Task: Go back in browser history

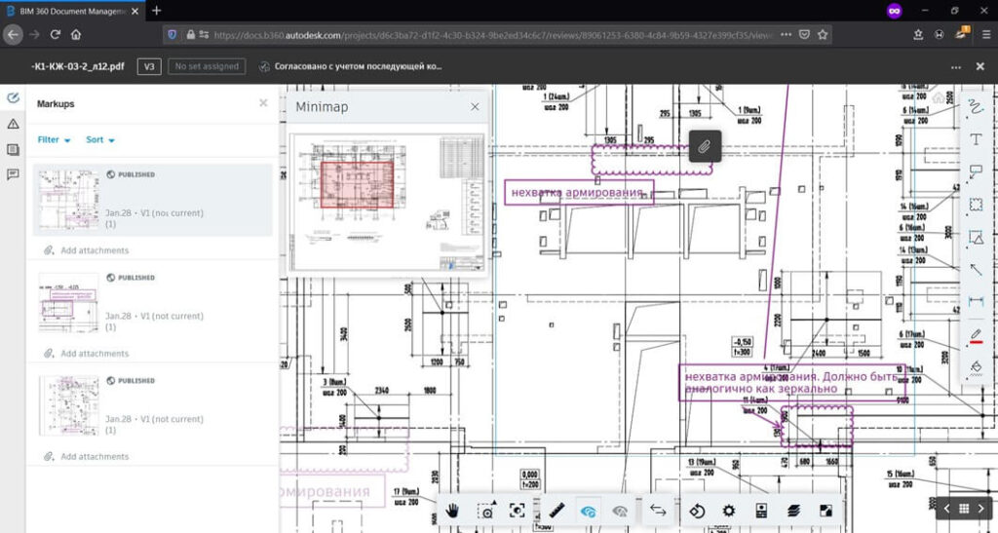Action: point(14,35)
